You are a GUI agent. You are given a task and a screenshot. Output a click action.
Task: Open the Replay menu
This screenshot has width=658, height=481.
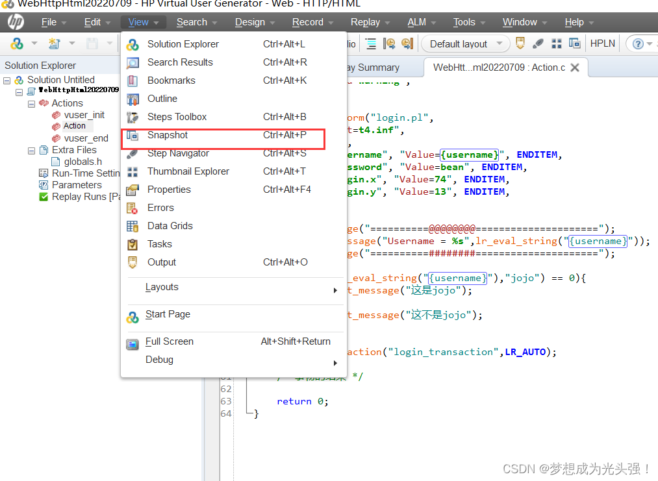pos(370,22)
